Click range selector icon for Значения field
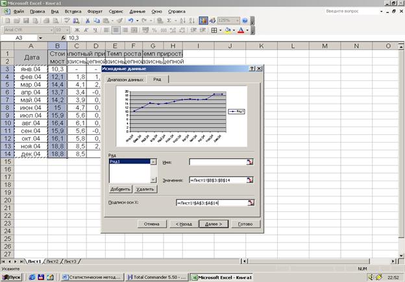405x282 pixels. [x=250, y=180]
